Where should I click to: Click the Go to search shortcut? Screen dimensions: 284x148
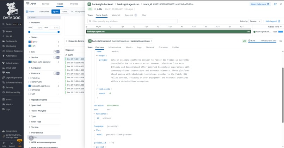pyautogui.click(x=12, y=24)
